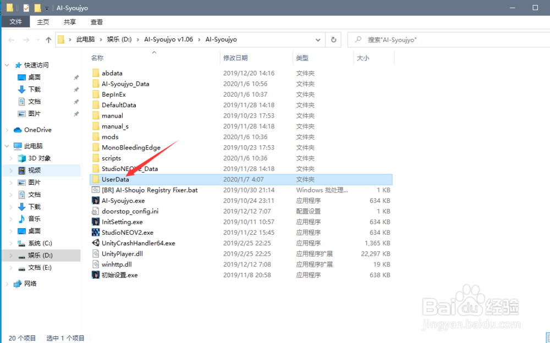Image resolution: width=550 pixels, height=343 pixels.
Task: Open the address bar history dropdown
Action: coord(318,40)
